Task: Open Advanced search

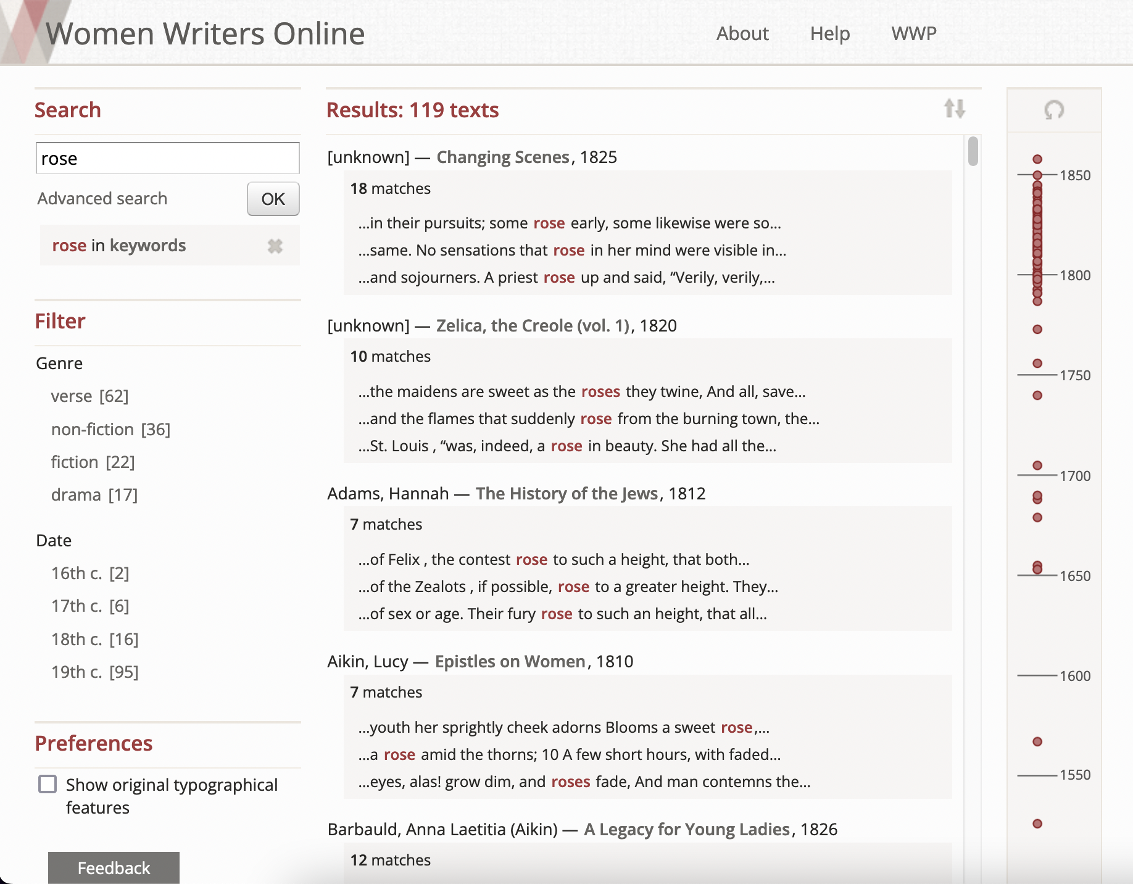Action: click(x=102, y=199)
